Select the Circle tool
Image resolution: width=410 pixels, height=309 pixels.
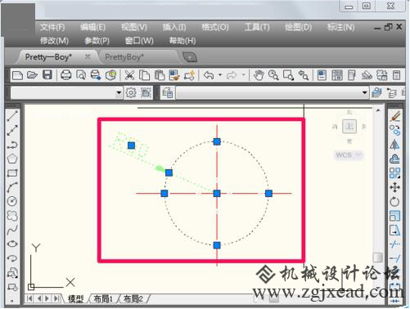[12, 201]
